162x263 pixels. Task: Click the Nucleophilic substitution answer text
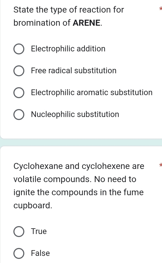(75, 114)
